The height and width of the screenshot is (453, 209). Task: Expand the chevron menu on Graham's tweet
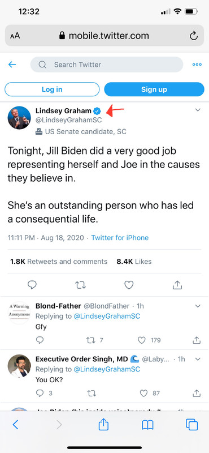[x=198, y=110]
